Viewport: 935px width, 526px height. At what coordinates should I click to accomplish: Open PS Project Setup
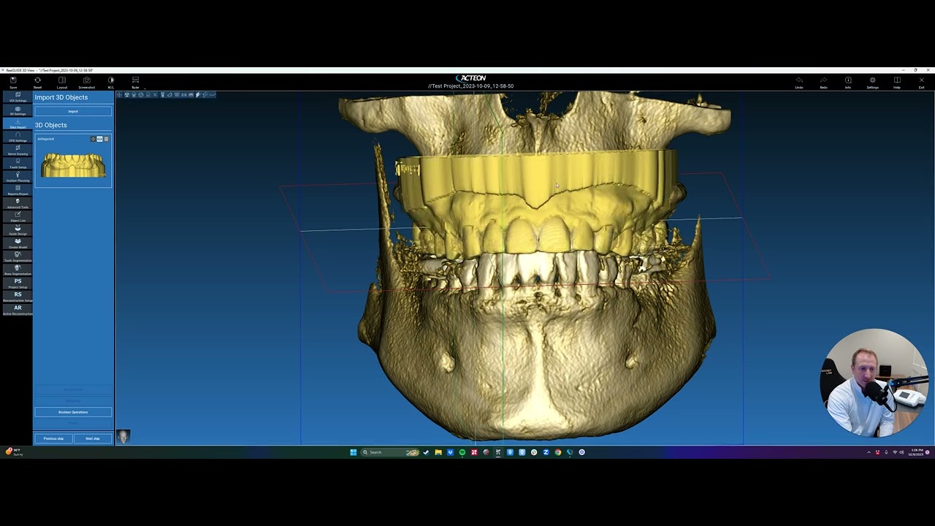[18, 283]
